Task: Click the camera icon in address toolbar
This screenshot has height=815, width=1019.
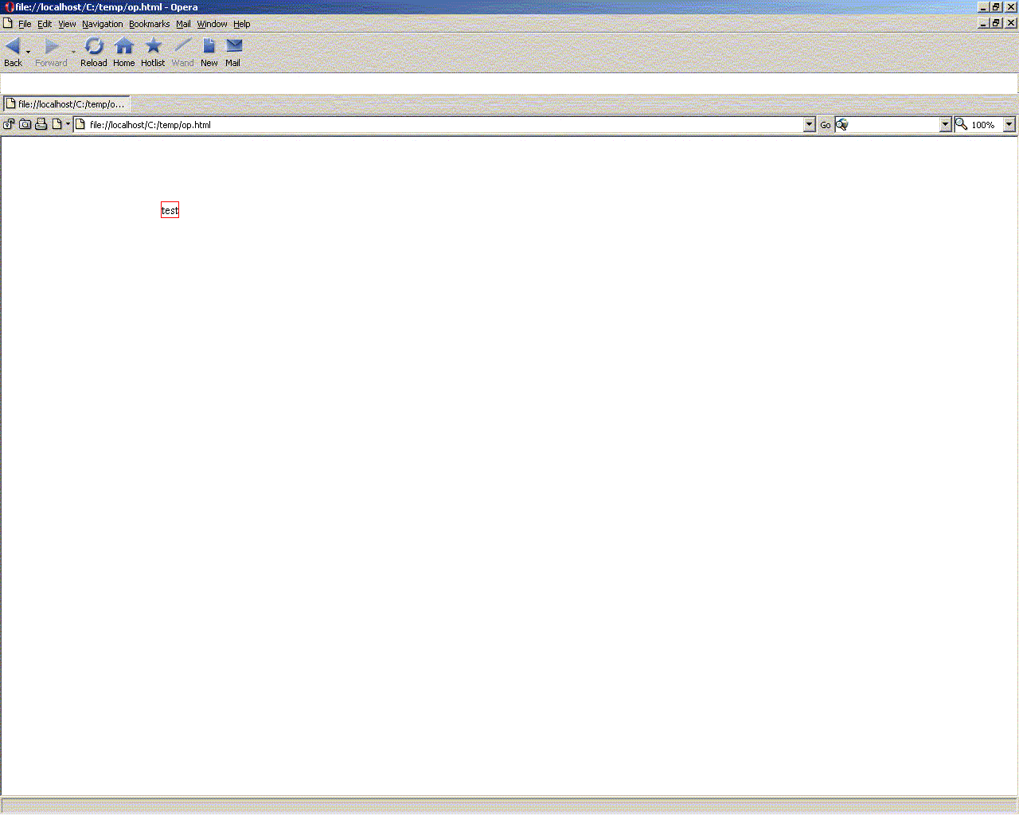Action: (25, 124)
